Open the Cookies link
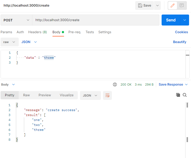This screenshot has height=158, width=191. 181,32
